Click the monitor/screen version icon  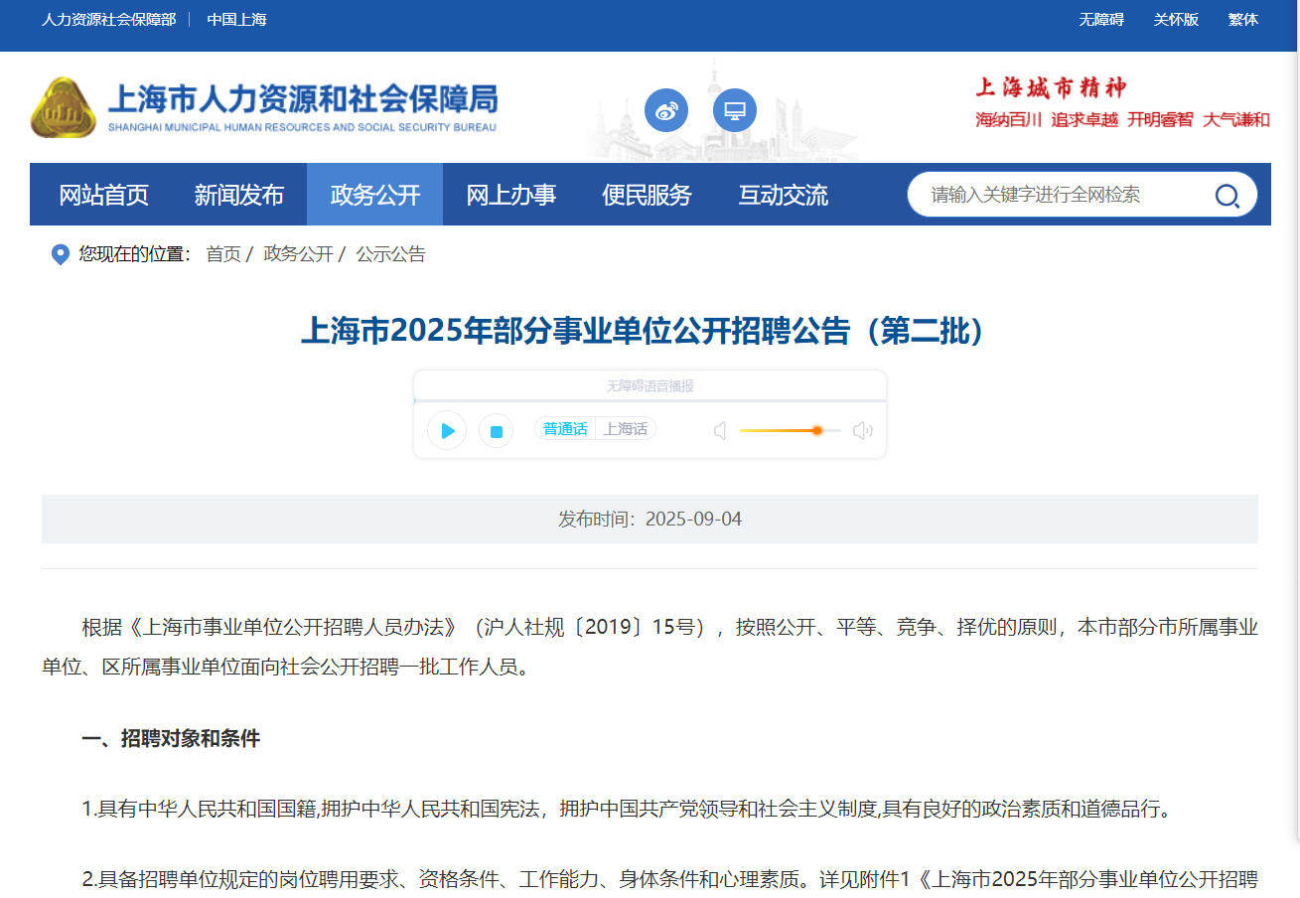click(x=735, y=110)
